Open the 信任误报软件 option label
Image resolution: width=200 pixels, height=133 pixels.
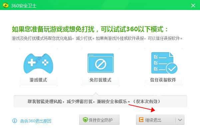(x=163, y=80)
